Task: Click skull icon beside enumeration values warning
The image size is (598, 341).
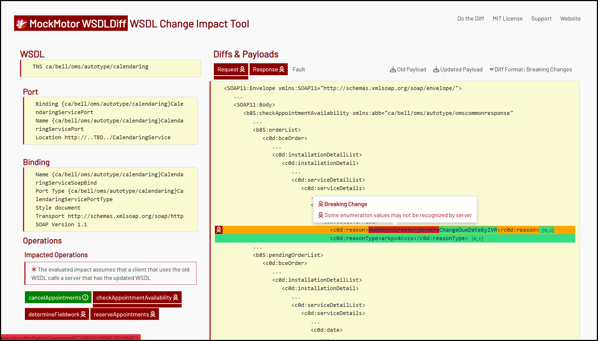Action: pyautogui.click(x=321, y=215)
